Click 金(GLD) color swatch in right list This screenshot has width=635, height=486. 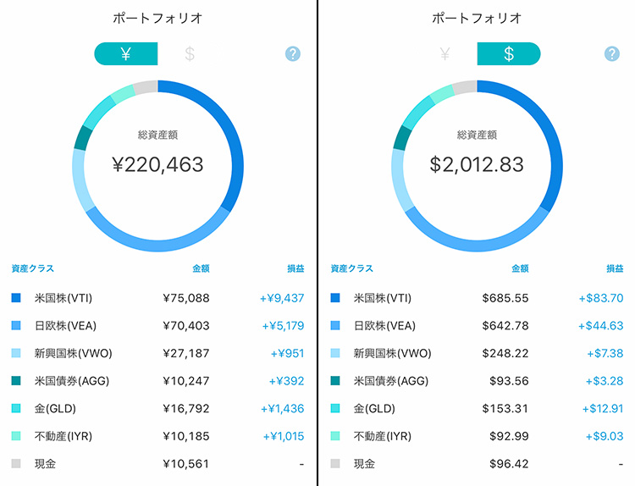click(x=335, y=408)
